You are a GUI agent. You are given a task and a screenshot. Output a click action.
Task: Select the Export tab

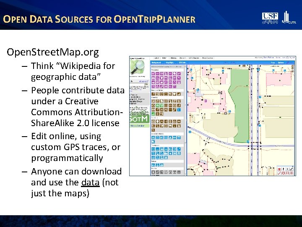(182, 58)
